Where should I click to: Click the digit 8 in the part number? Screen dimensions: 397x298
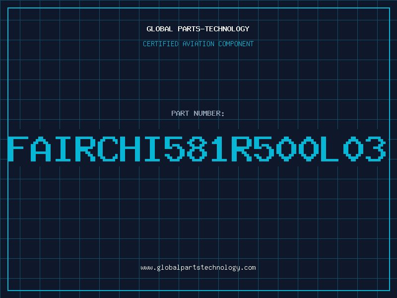197,149
